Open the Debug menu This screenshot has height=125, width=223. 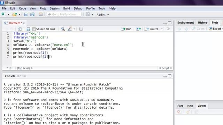(78, 8)
